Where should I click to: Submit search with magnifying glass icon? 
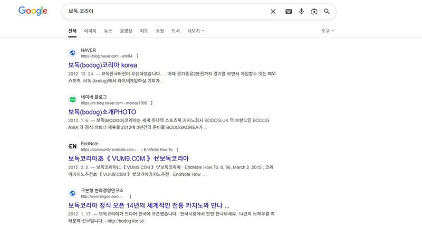pos(327,11)
